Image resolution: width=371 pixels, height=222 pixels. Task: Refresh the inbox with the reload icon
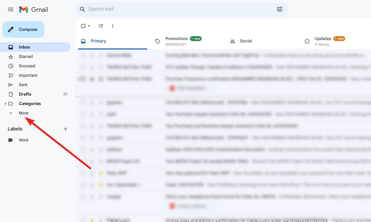tap(101, 26)
